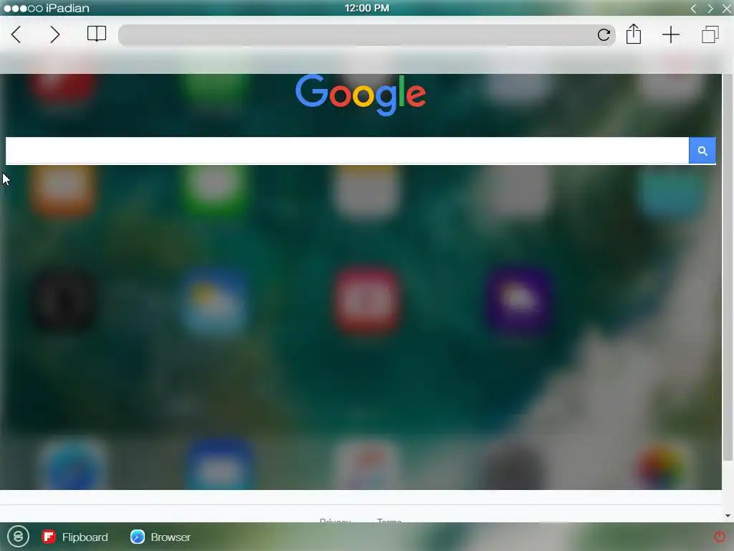Add a new tab with plus icon

click(x=671, y=34)
